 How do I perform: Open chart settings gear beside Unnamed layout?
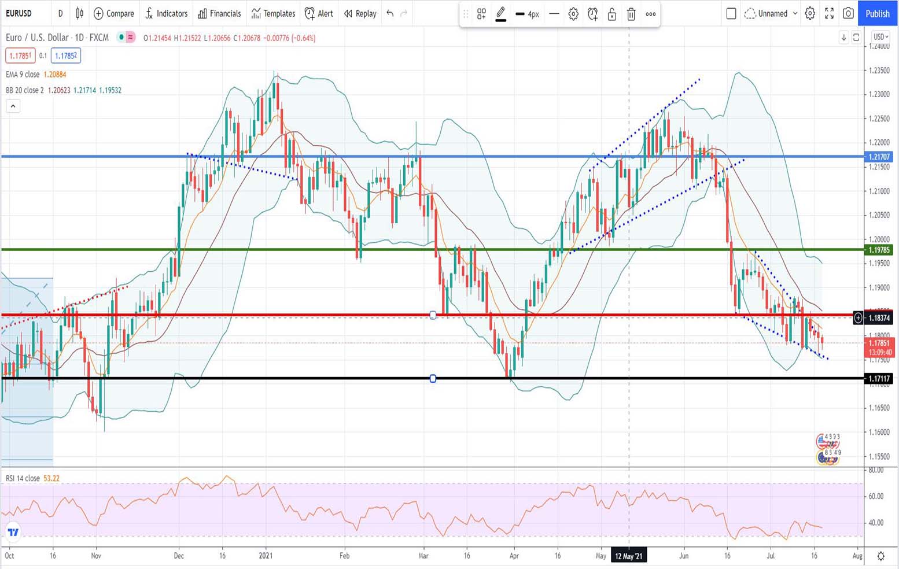pyautogui.click(x=810, y=13)
